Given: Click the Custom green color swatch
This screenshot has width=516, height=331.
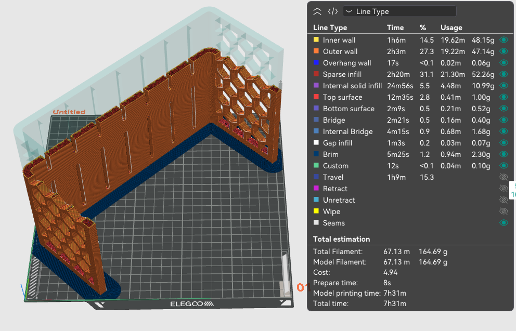Looking at the screenshot, I should tap(316, 166).
